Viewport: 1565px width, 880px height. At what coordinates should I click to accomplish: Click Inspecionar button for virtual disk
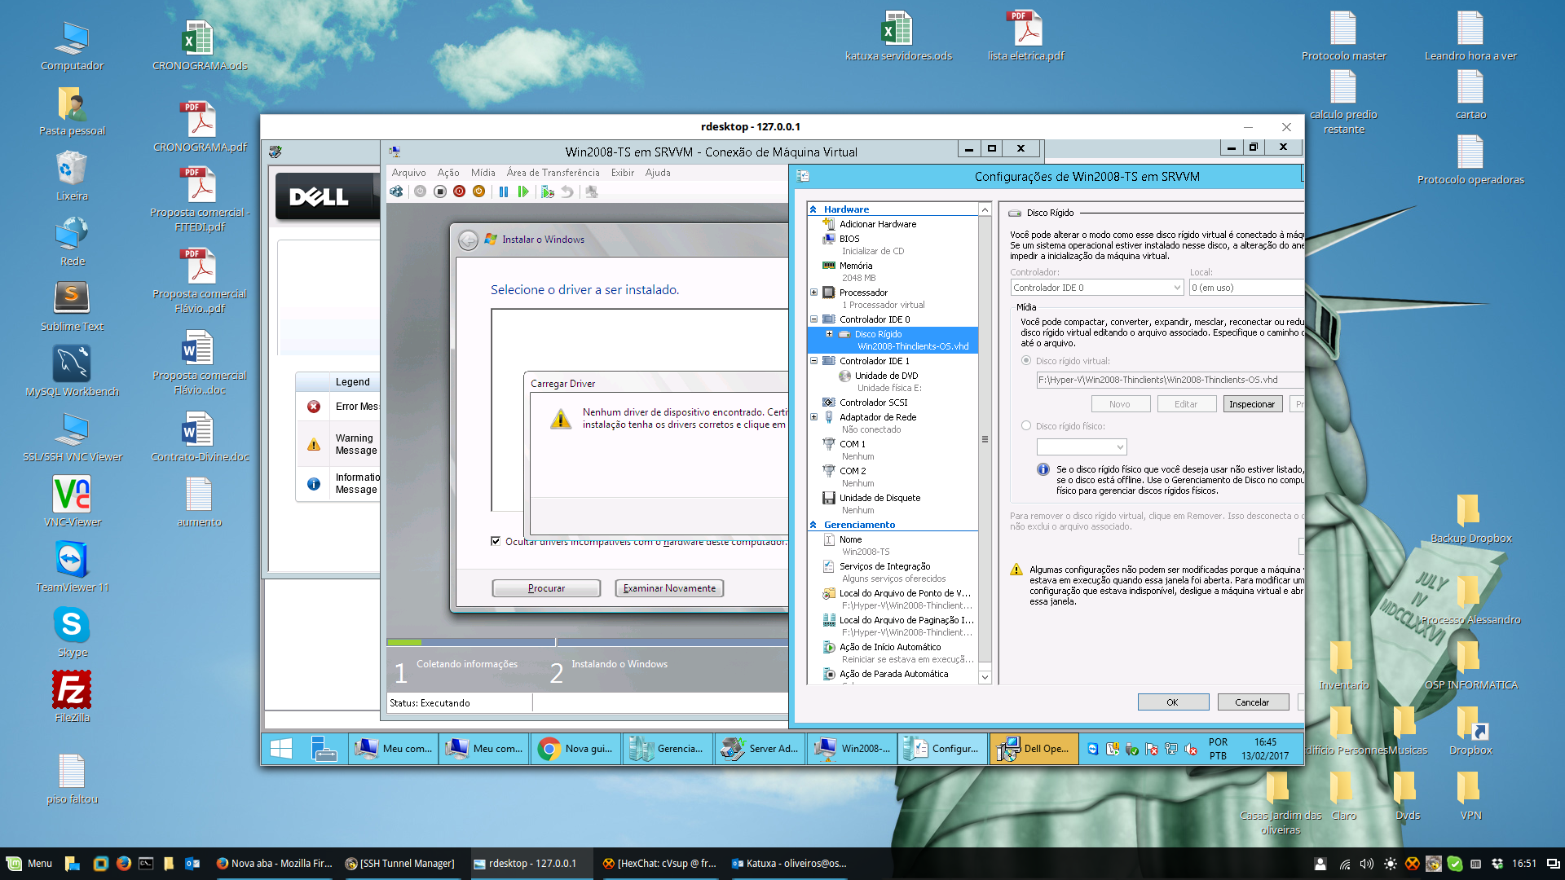pyautogui.click(x=1252, y=404)
